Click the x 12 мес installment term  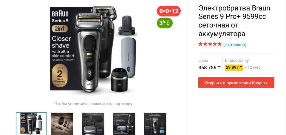252,67
